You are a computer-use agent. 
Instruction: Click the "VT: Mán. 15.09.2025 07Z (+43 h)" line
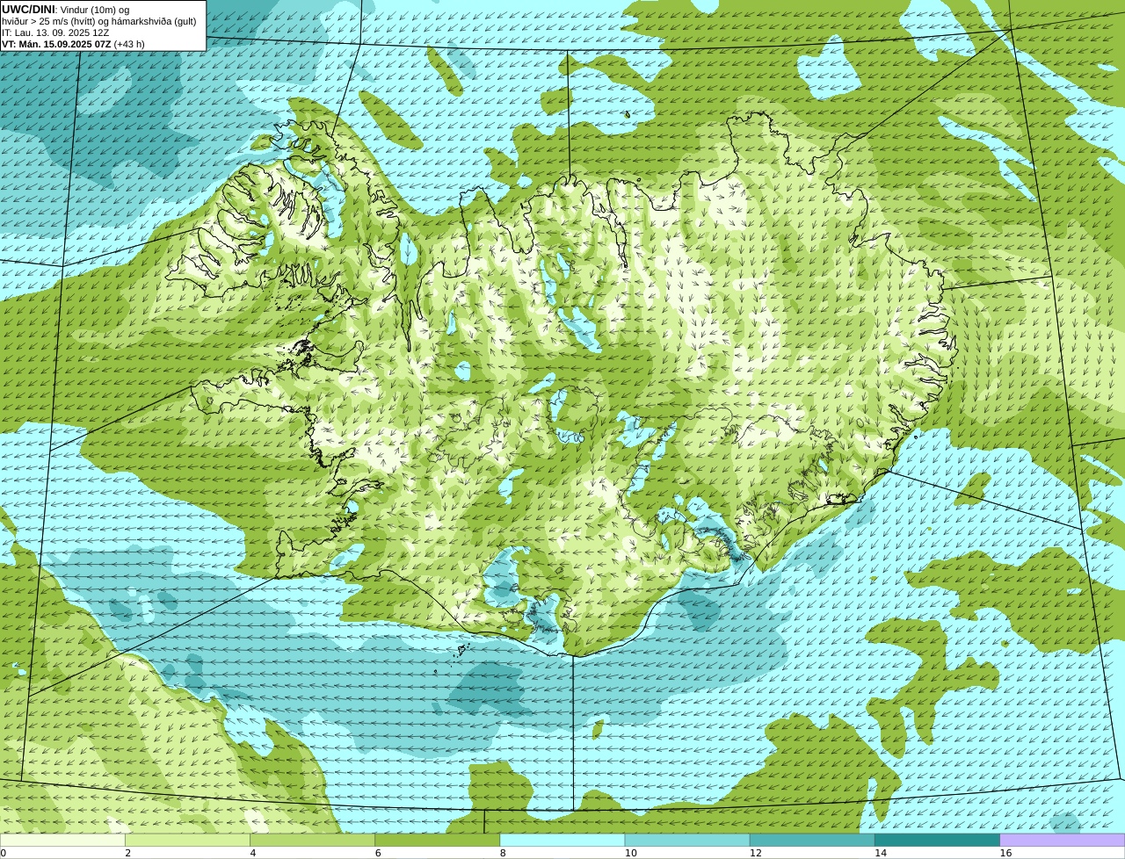74,44
